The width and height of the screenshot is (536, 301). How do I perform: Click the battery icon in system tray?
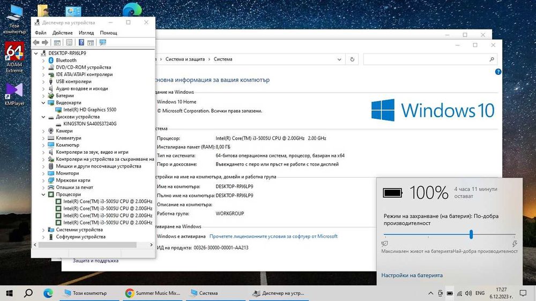(450, 293)
